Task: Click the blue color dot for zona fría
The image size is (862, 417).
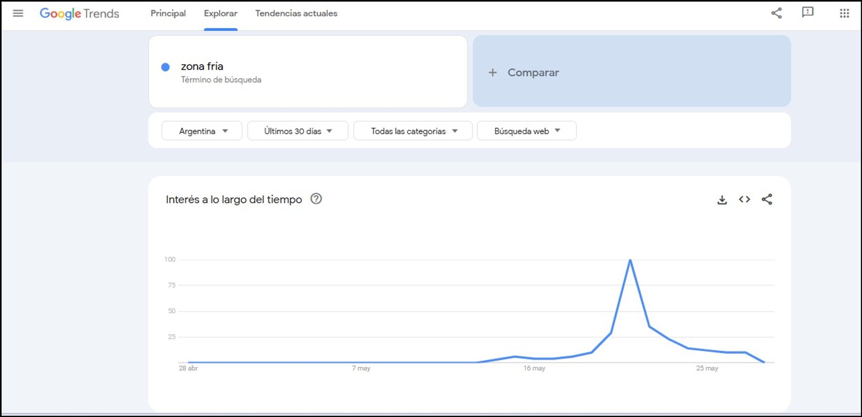Action: pos(165,67)
